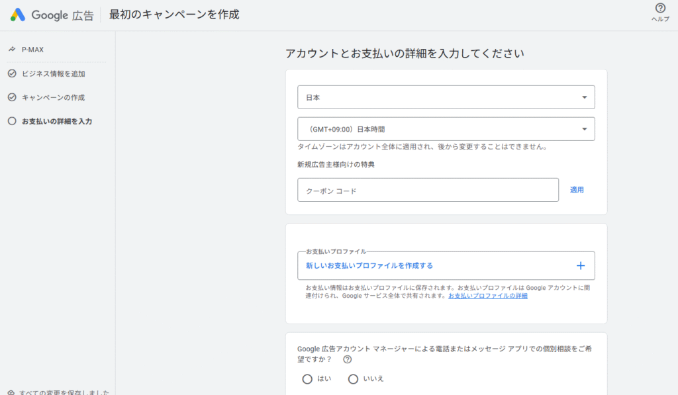This screenshot has height=395, width=678.
Task: Expand payment profile options with the plus icon
Action: (581, 265)
